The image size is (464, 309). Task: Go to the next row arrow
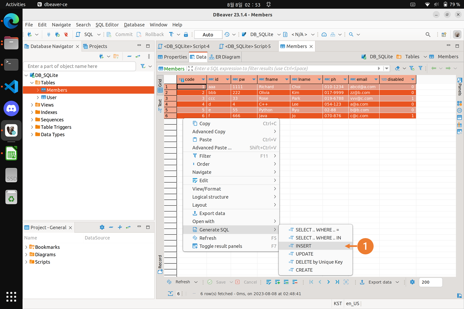[328, 282]
